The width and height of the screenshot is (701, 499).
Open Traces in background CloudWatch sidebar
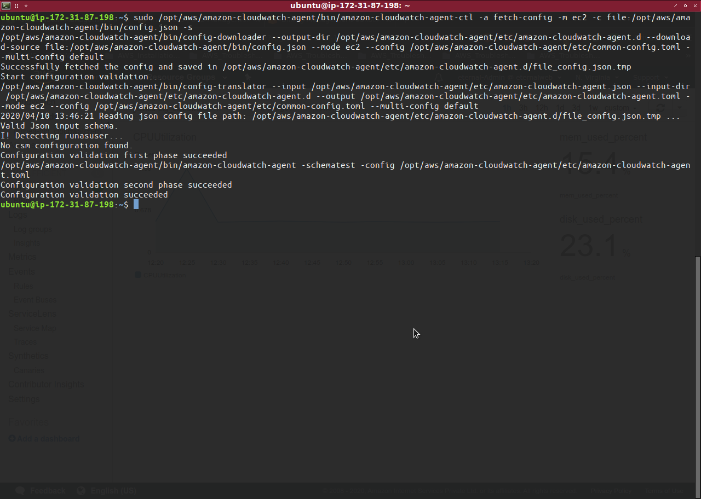pyautogui.click(x=25, y=342)
